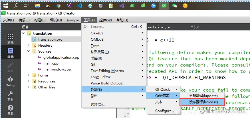The image size is (250, 118).
Task: Collapse the translation project root node
Action: [23, 33]
